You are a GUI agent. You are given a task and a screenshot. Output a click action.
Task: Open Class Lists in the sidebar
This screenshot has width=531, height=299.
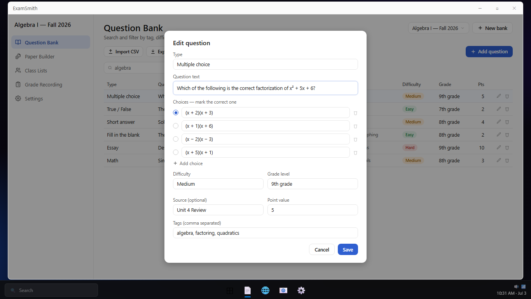[51, 70]
